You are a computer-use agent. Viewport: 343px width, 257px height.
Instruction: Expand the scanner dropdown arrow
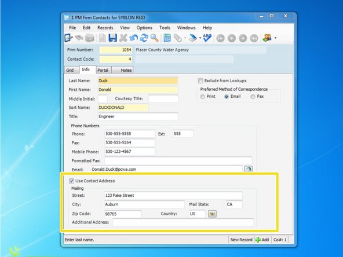click(200, 38)
